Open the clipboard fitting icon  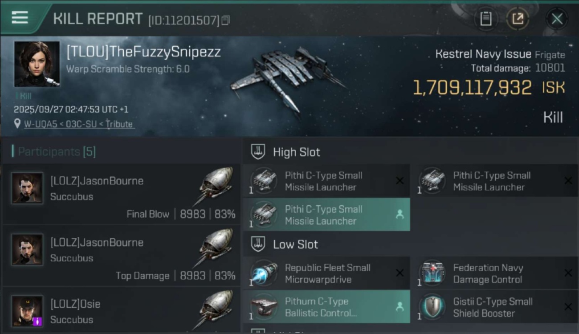click(485, 19)
